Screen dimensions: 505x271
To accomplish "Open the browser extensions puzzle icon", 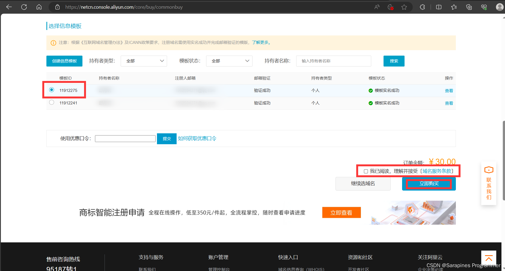I will point(422,7).
